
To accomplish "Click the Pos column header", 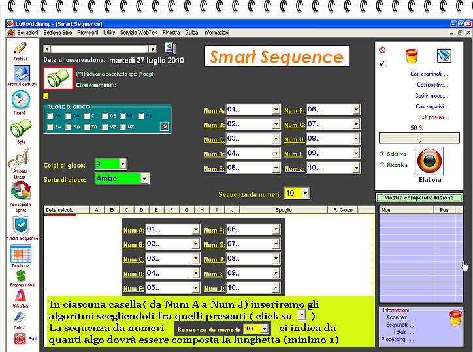I will click(x=444, y=210).
